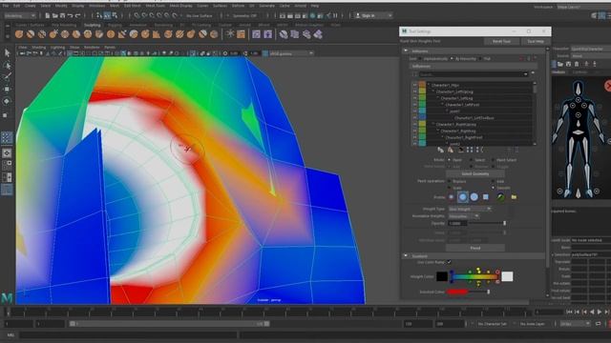Viewport: 611px width, 343px height.
Task: Collapse the Influences section arrow
Action: pos(406,50)
